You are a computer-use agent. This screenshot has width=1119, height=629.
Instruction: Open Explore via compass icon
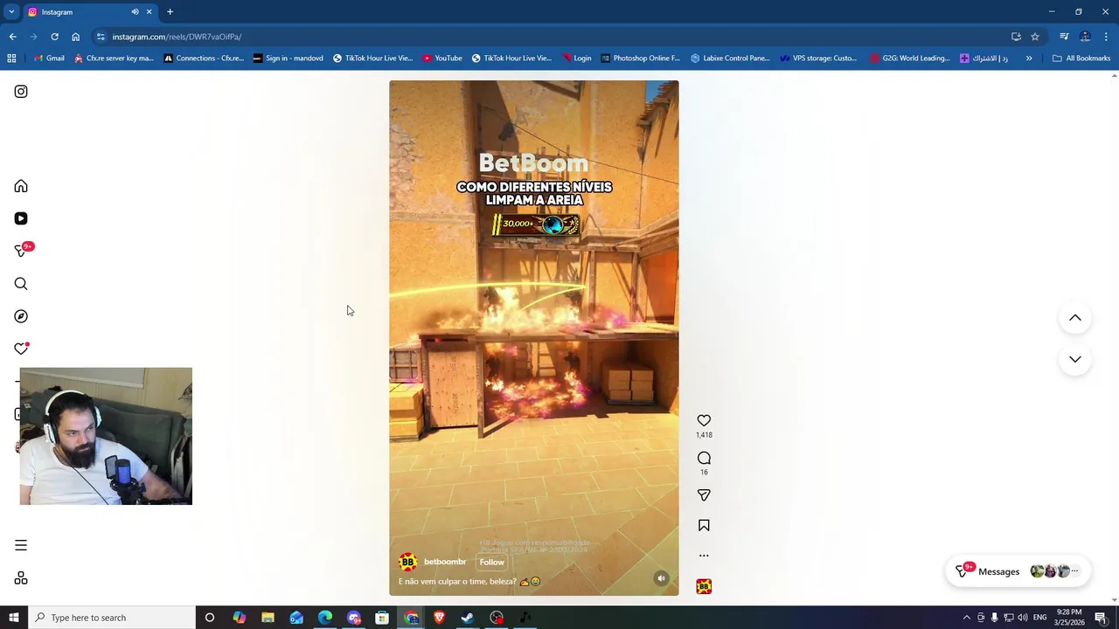point(21,316)
